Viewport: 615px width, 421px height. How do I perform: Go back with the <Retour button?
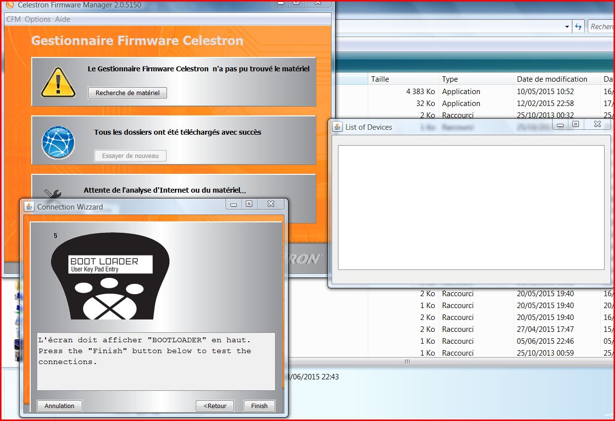(215, 406)
